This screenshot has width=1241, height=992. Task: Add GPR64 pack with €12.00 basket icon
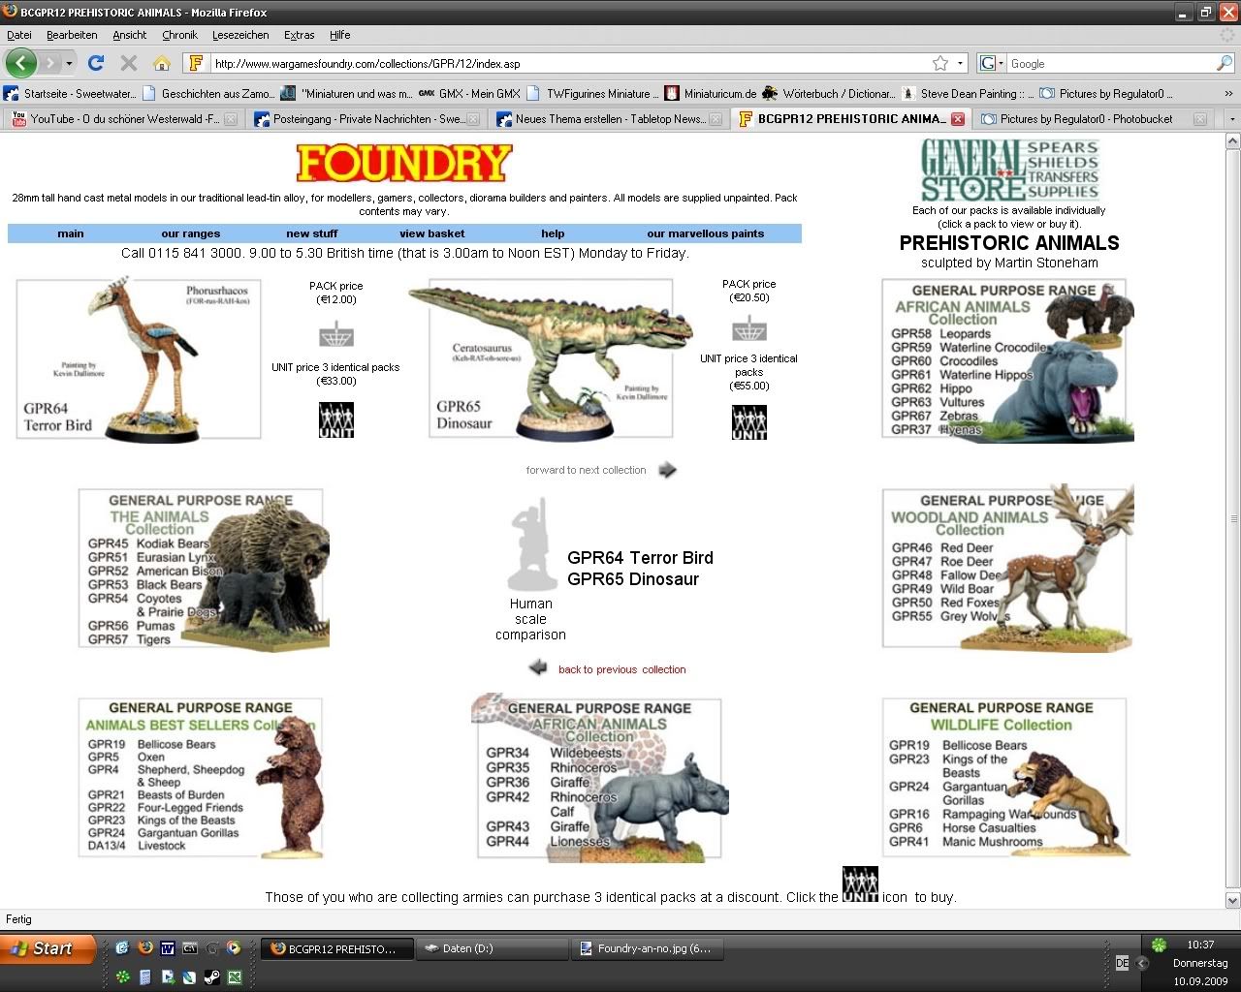[x=336, y=333]
